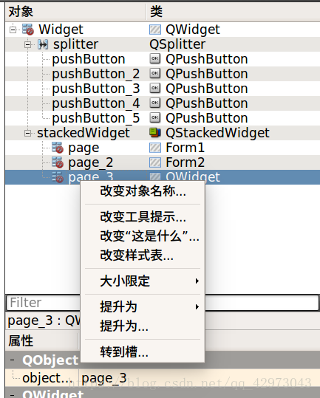Select the pushButton_2 tree item

pyautogui.click(x=96, y=74)
